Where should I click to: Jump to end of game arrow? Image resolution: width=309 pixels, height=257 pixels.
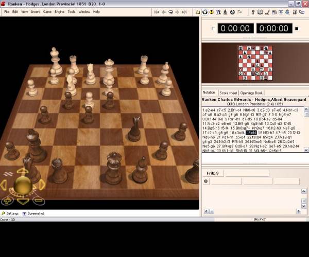tap(184, 12)
